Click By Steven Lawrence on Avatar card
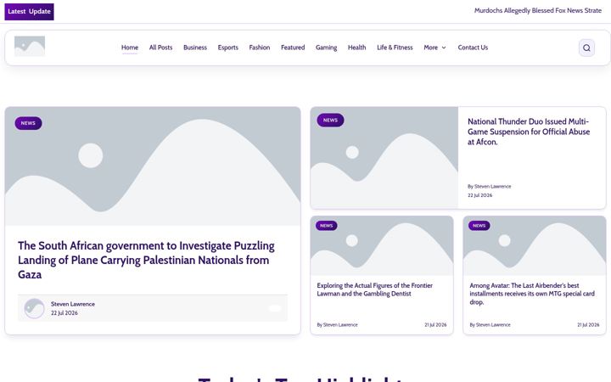Image resolution: width=611 pixels, height=382 pixels. (490, 324)
